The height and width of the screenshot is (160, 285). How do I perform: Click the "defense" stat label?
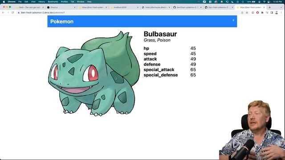tap(152, 64)
